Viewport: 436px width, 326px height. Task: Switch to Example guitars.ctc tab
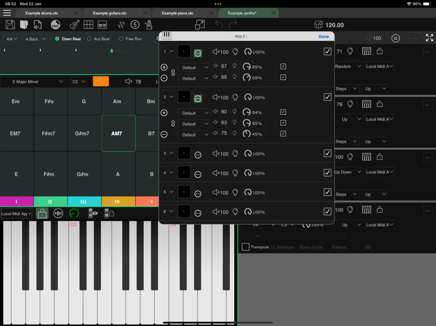110,13
